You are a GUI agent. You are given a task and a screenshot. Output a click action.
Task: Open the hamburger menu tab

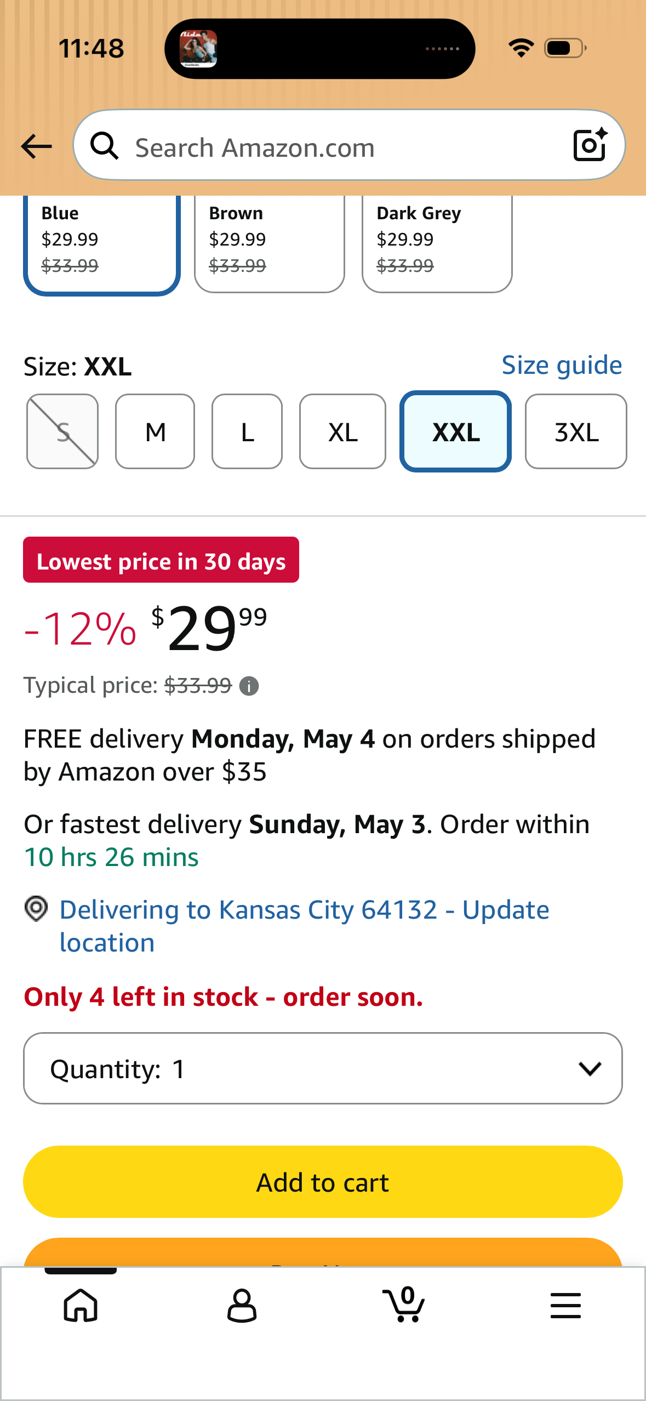point(565,1305)
